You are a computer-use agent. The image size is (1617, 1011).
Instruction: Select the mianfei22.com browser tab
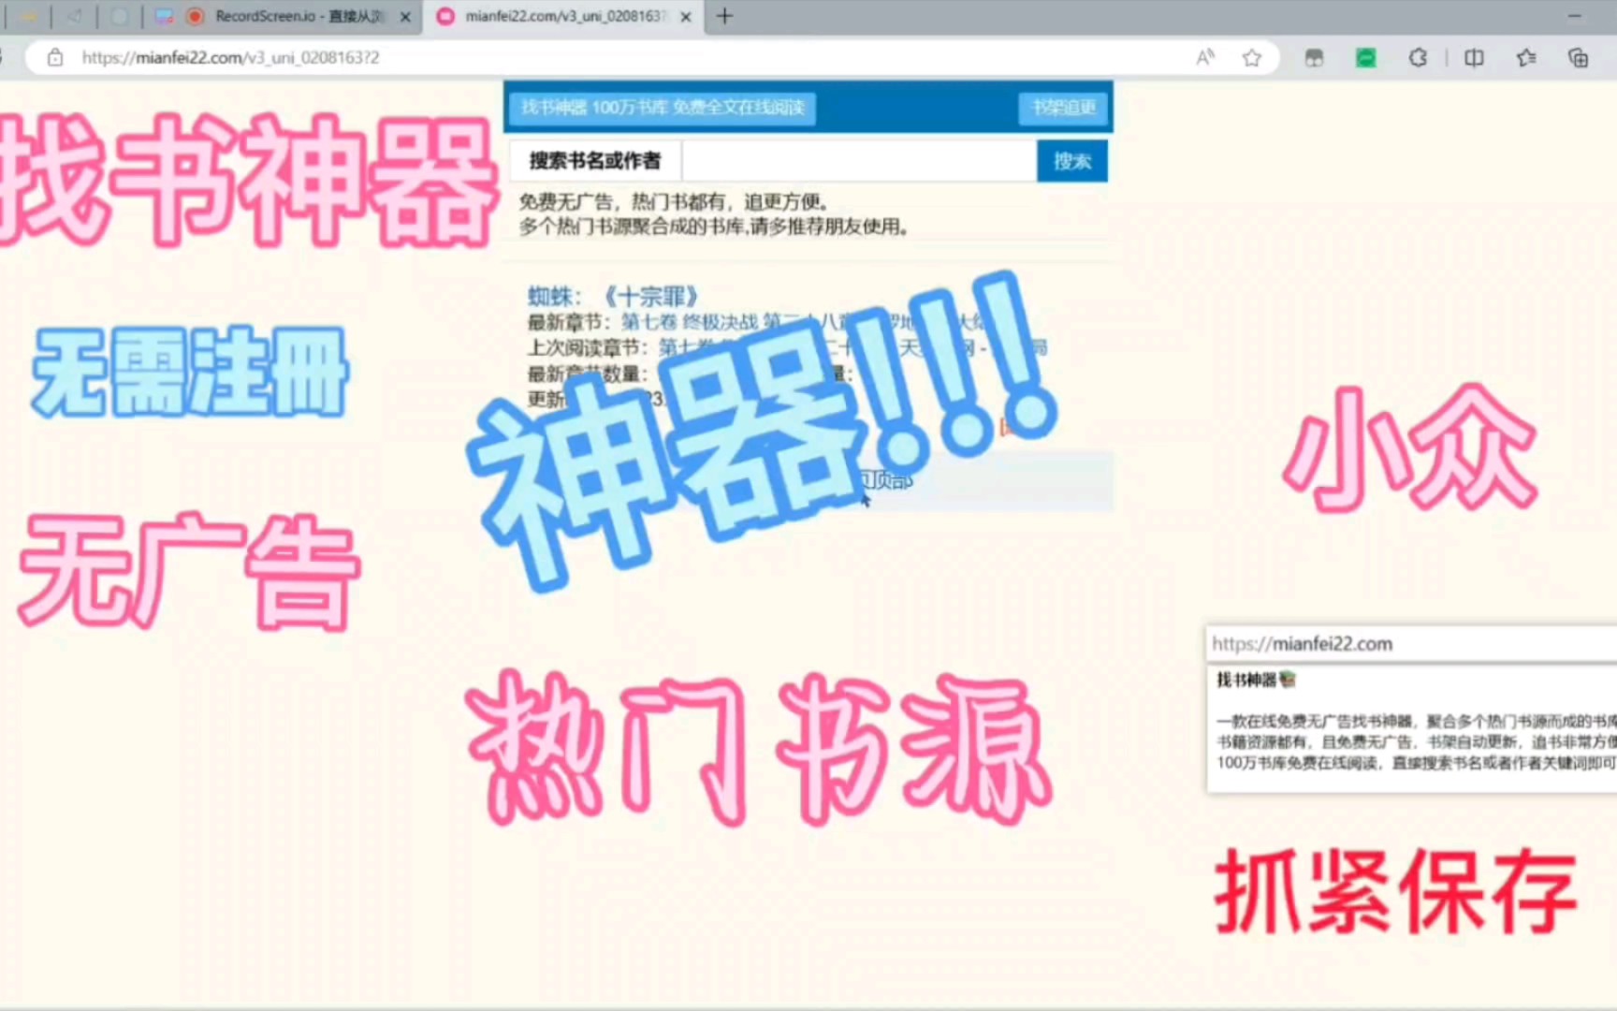(x=564, y=16)
